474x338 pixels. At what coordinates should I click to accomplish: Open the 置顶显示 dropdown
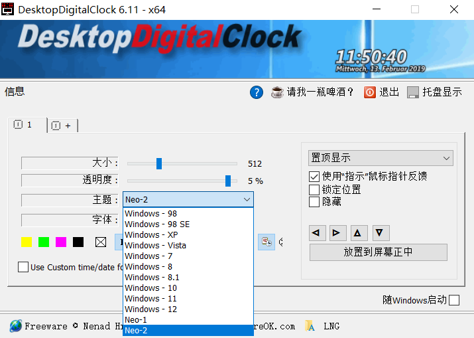coord(381,158)
